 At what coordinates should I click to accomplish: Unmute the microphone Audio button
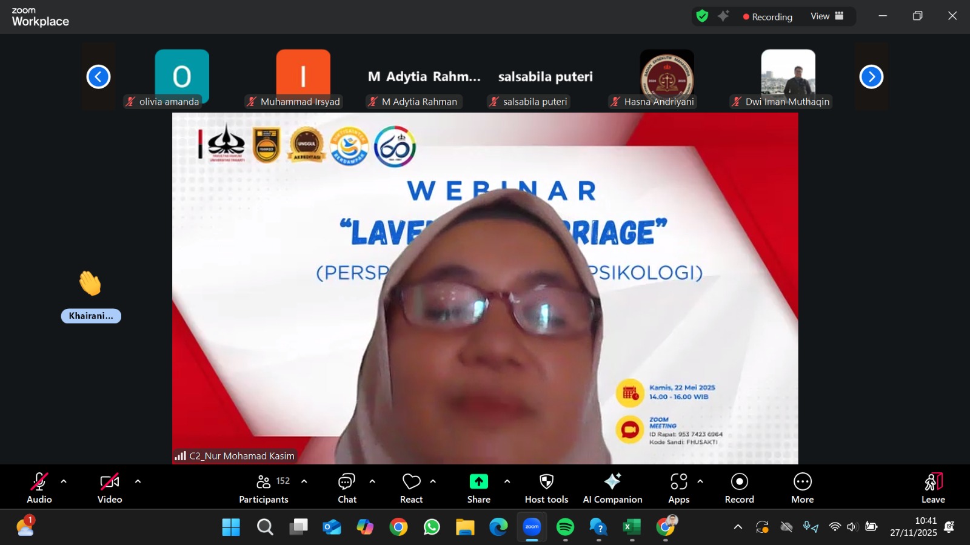point(39,487)
